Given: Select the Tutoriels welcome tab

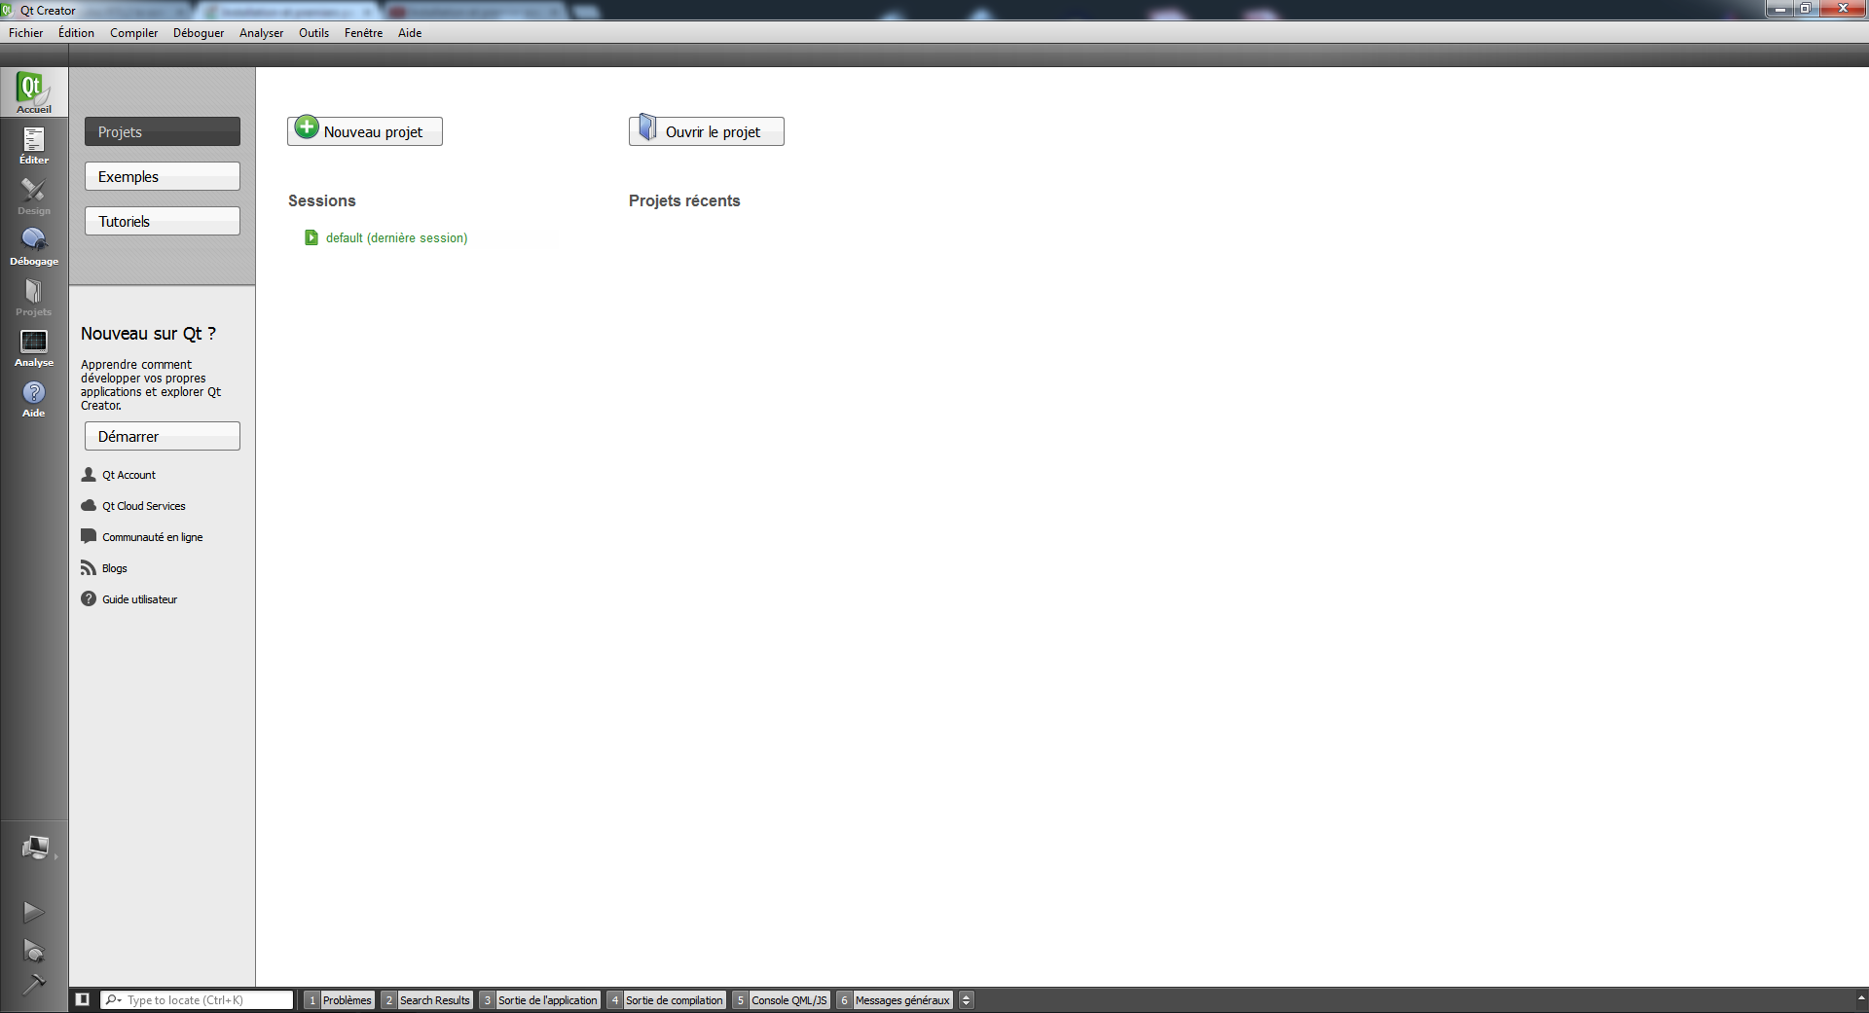Looking at the screenshot, I should pyautogui.click(x=163, y=221).
